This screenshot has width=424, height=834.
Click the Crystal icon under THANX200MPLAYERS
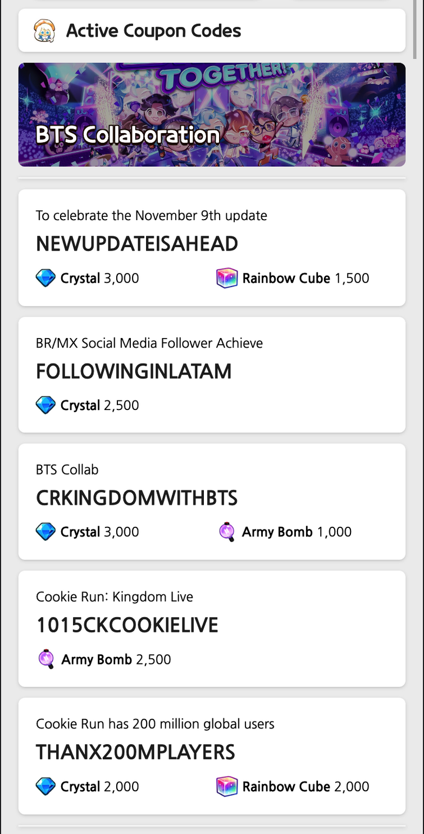(x=45, y=786)
